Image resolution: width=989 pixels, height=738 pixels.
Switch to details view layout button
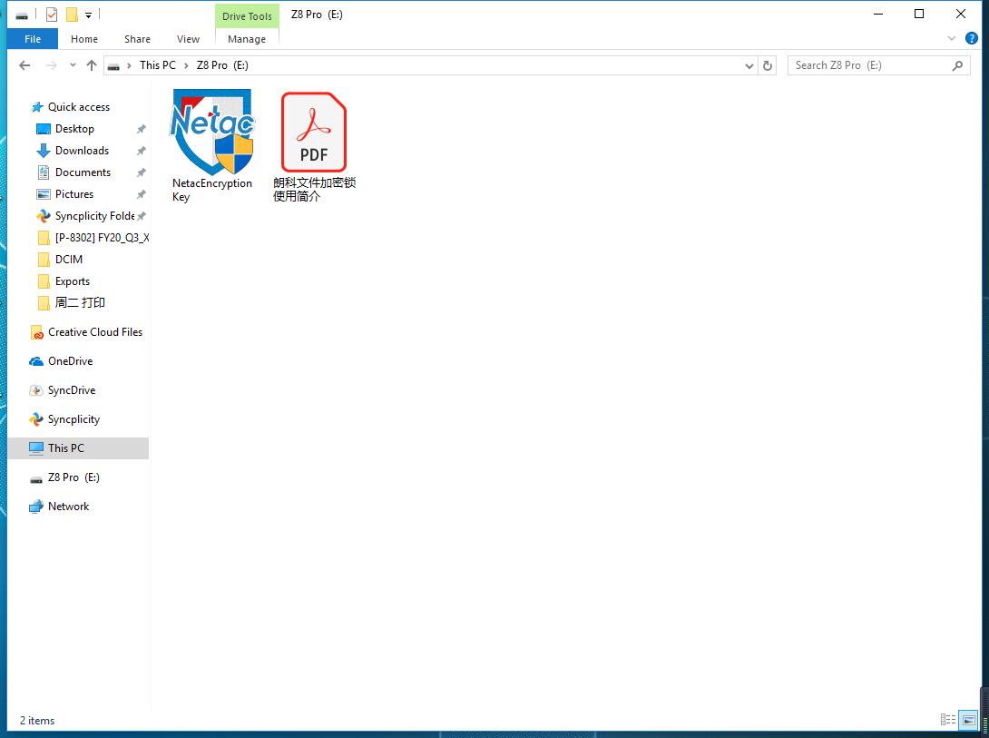(x=948, y=719)
